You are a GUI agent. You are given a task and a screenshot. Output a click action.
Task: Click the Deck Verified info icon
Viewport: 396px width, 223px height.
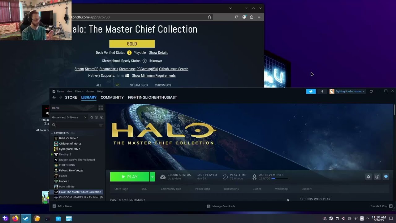pyautogui.click(x=129, y=53)
